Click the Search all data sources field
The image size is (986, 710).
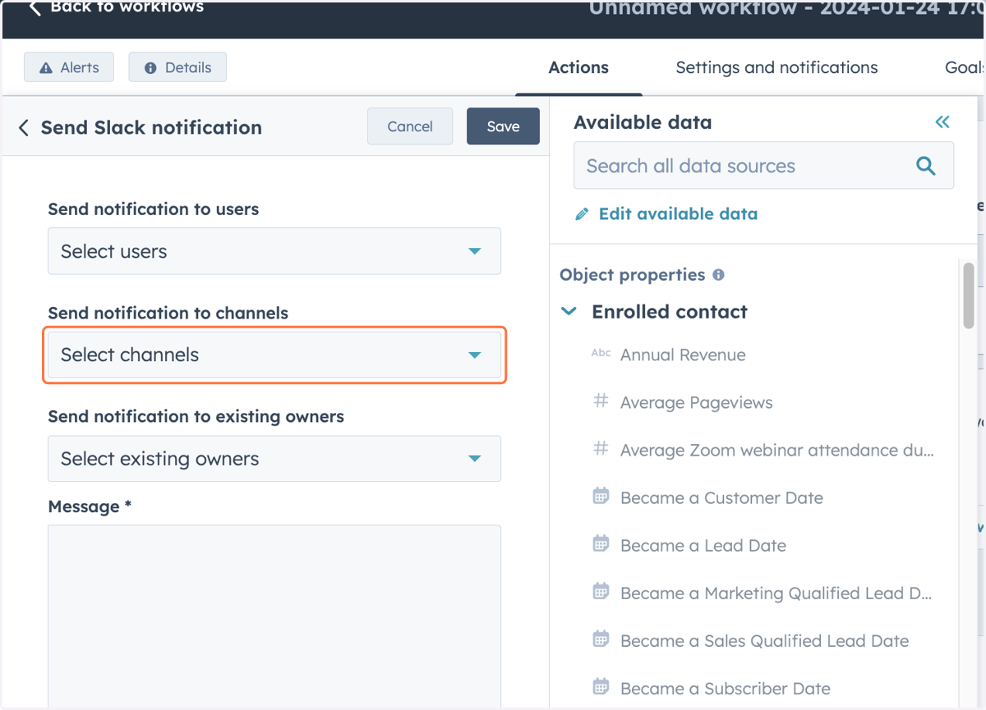[x=763, y=166]
